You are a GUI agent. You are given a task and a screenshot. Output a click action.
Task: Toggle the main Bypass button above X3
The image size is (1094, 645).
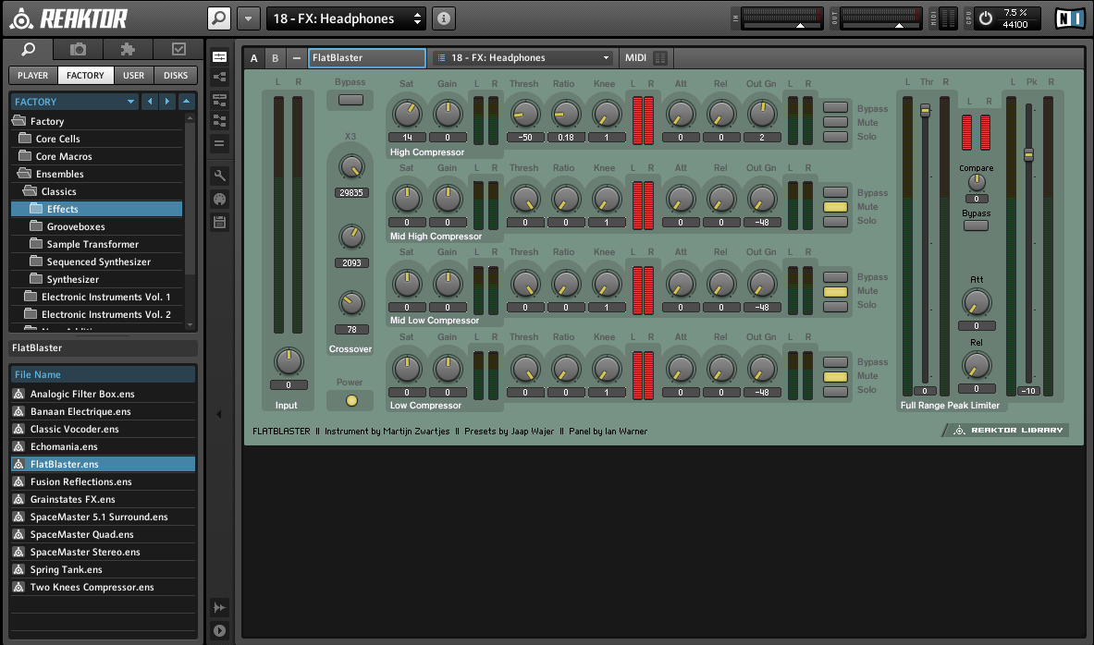click(350, 100)
